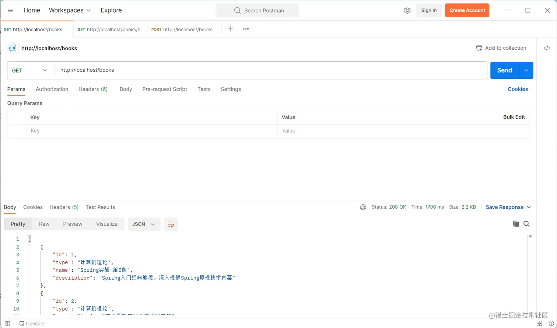Click the request title http://localhost/books

49,48
